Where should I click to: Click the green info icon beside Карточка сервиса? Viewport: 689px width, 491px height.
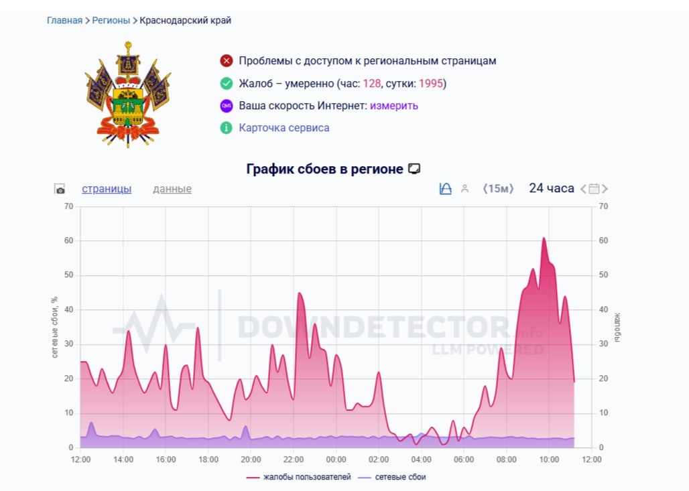click(x=226, y=127)
